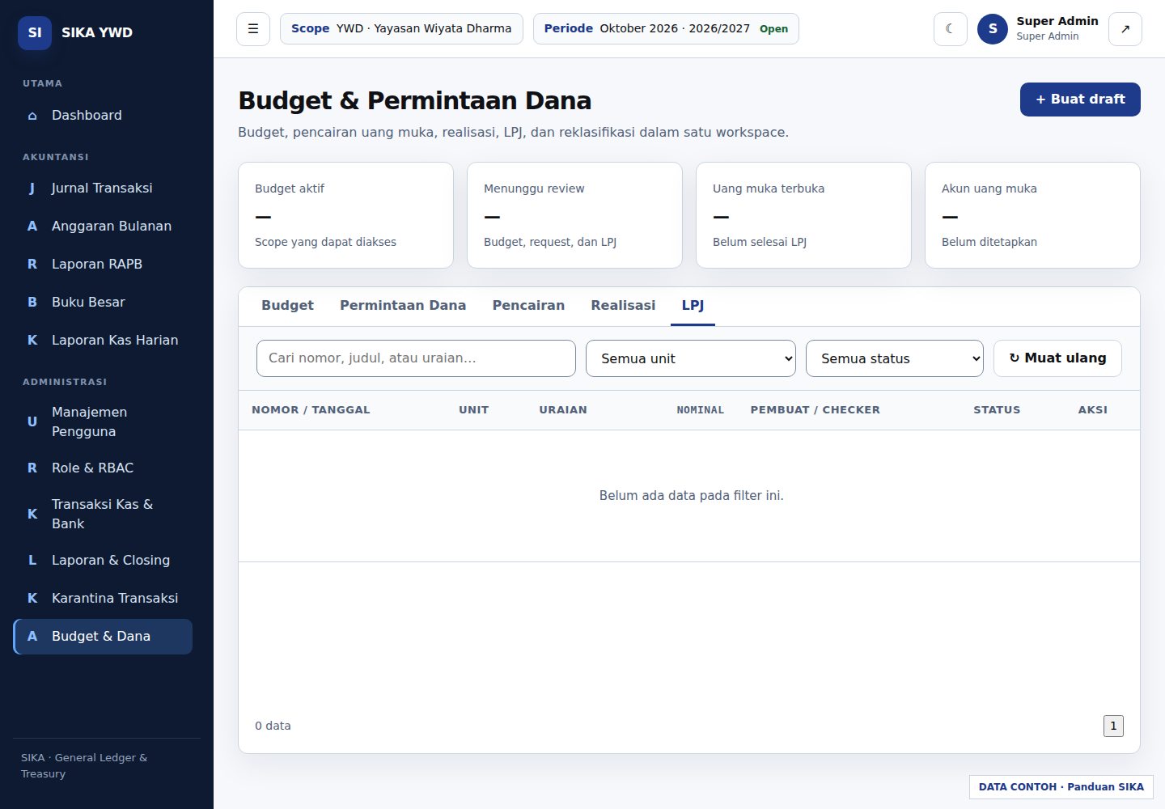Open Laporan RAPB

pos(103,265)
